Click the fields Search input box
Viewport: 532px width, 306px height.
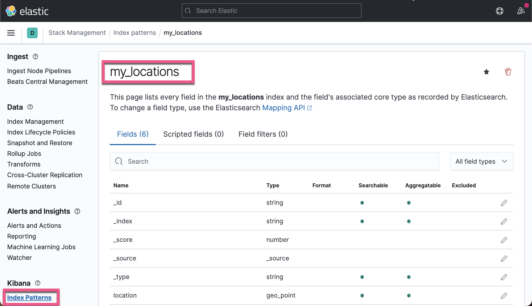(x=274, y=161)
